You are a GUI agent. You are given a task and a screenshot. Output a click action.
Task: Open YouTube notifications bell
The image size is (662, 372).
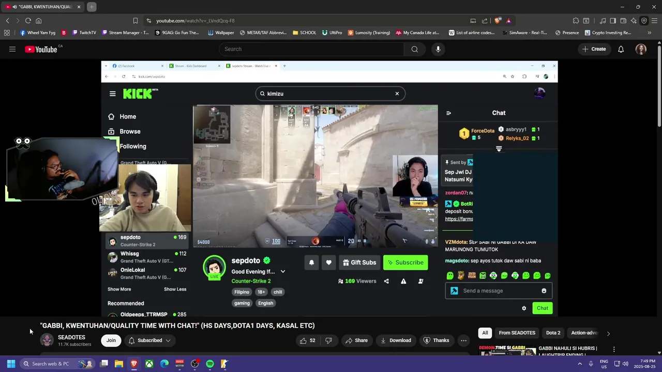click(621, 49)
